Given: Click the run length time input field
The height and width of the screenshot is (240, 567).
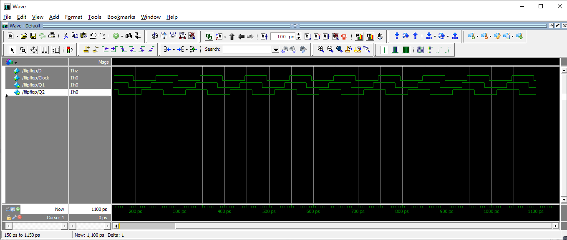Looking at the screenshot, I should (x=282, y=37).
